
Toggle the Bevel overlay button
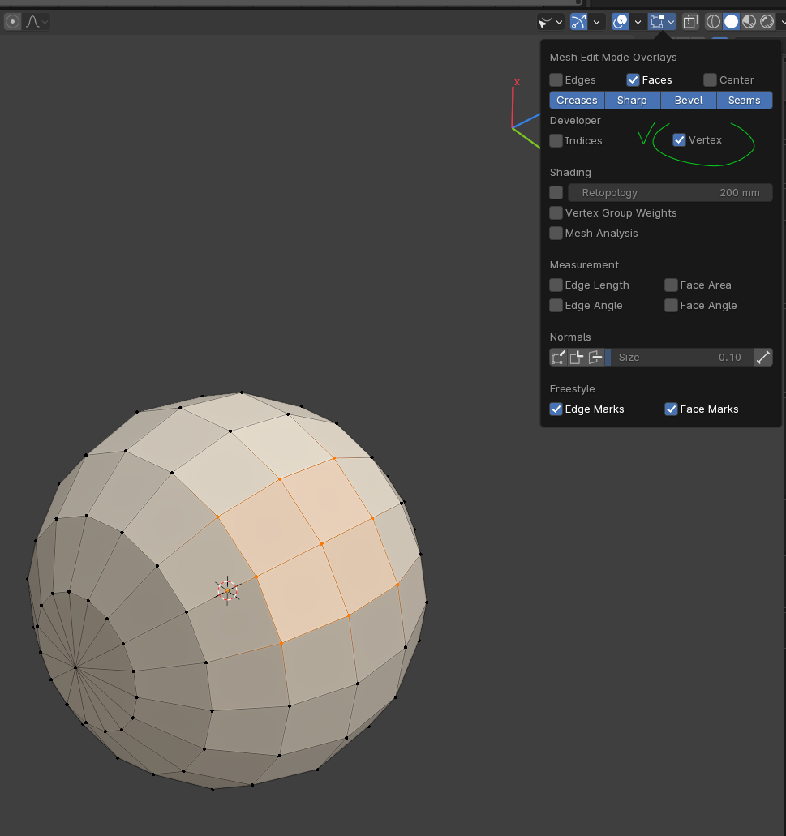click(x=689, y=101)
